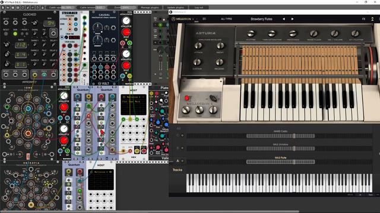The height and width of the screenshot is (213, 380).
Task: Open the FX panel in Mellotron V
Action: [363, 19]
